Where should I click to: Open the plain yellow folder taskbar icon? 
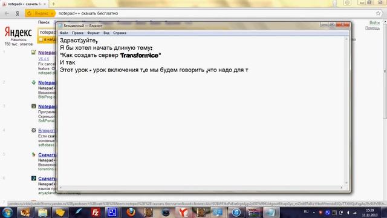coord(60,213)
